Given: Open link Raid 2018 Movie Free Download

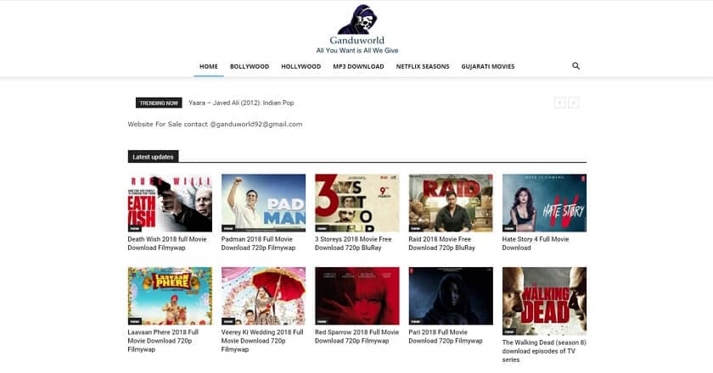Looking at the screenshot, I should pyautogui.click(x=441, y=243).
